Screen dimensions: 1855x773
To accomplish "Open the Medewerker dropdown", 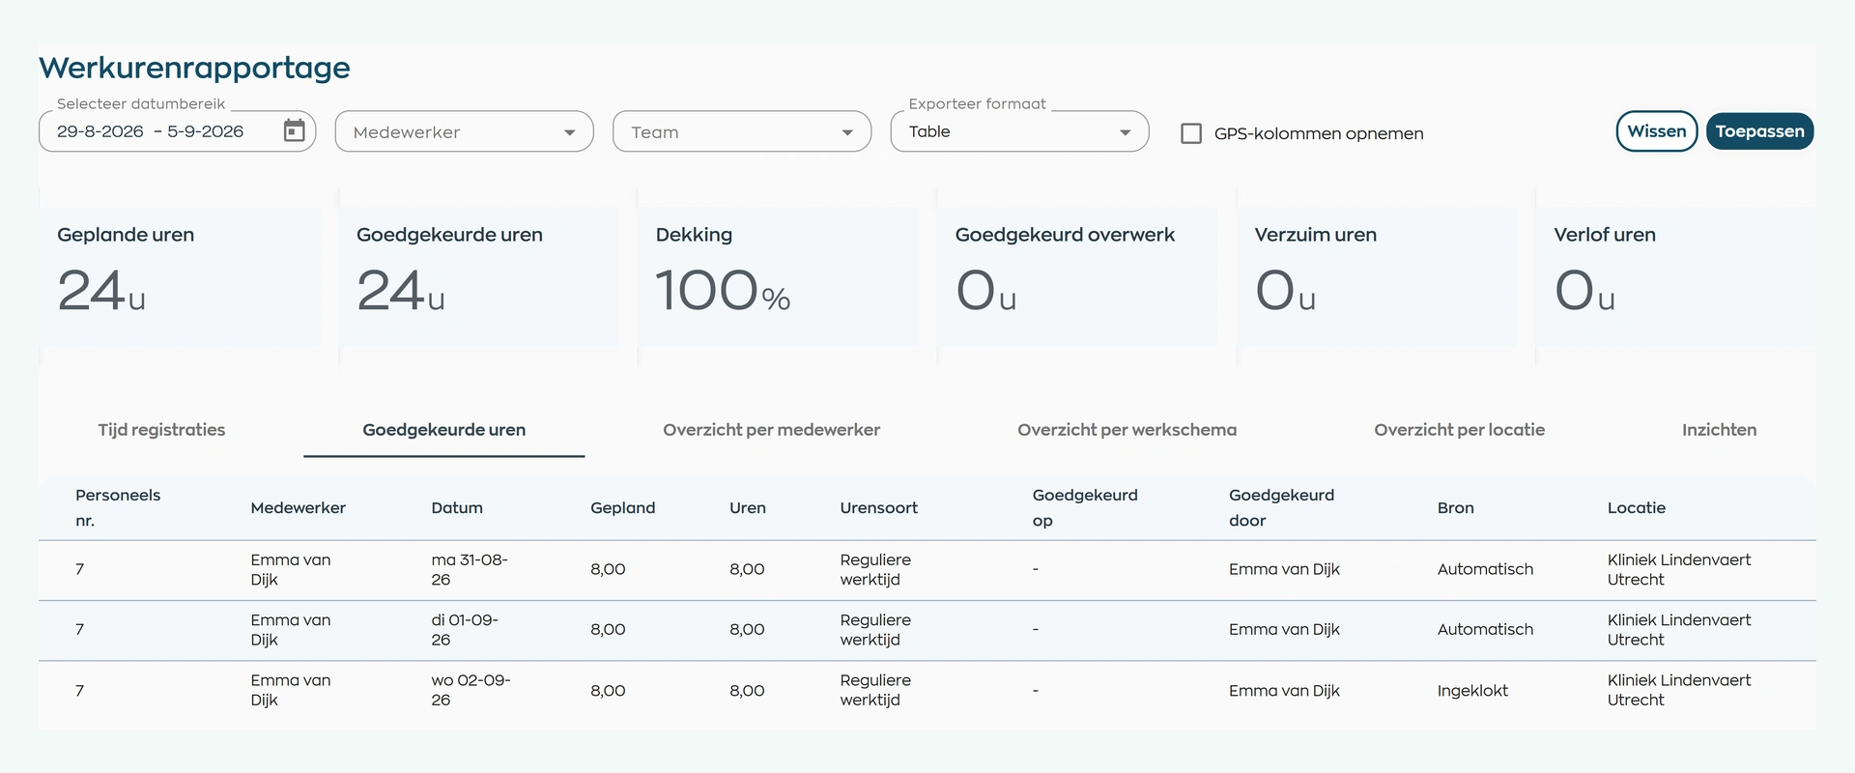I will tap(464, 131).
